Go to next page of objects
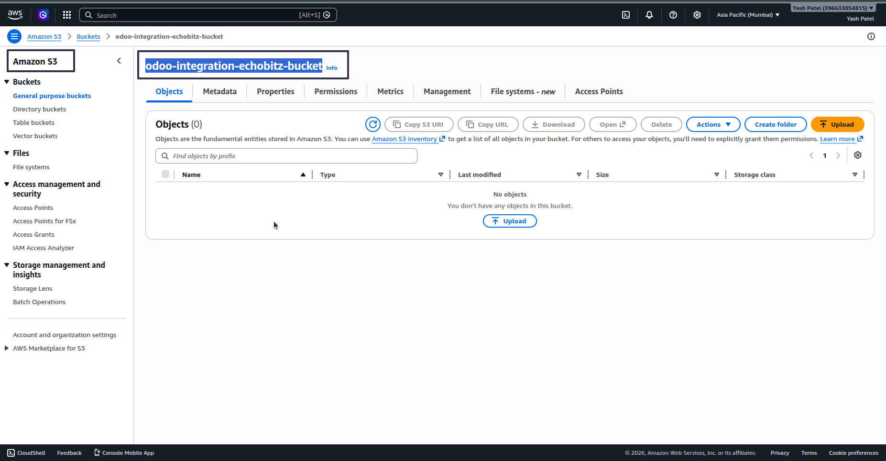 838,155
